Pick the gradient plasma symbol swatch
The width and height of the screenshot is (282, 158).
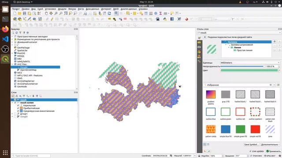click(x=211, y=94)
